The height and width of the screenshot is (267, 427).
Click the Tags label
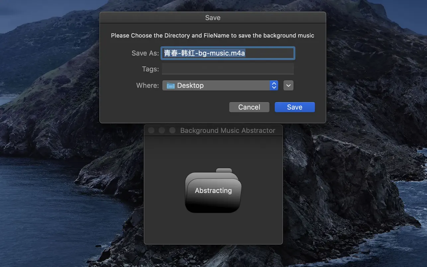(x=150, y=69)
